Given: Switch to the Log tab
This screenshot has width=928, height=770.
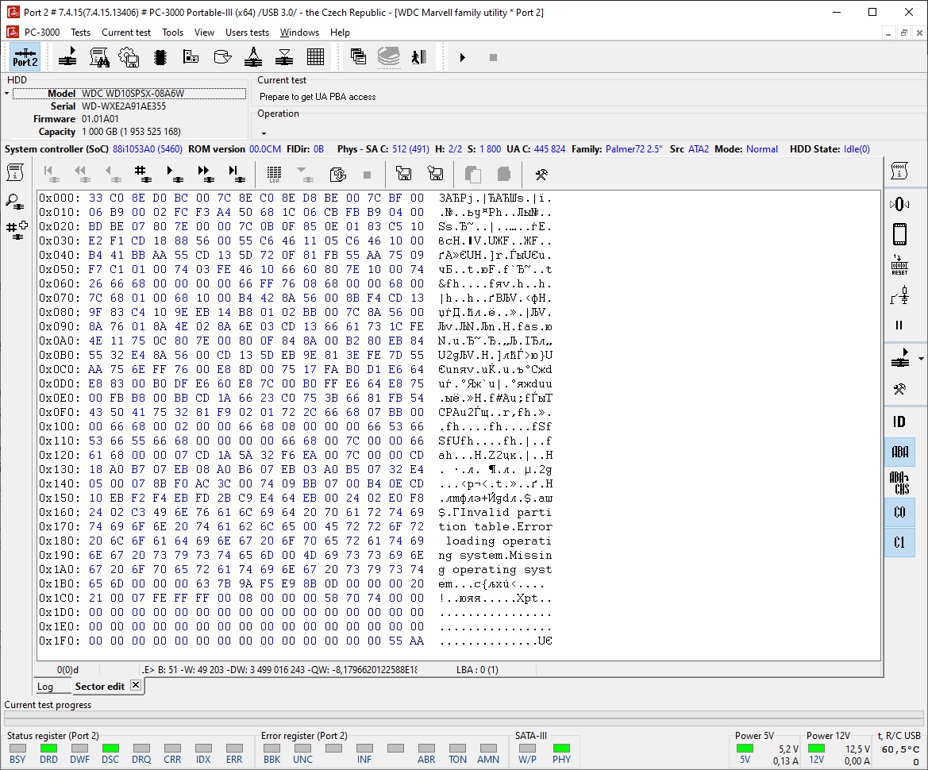Looking at the screenshot, I should pos(45,687).
